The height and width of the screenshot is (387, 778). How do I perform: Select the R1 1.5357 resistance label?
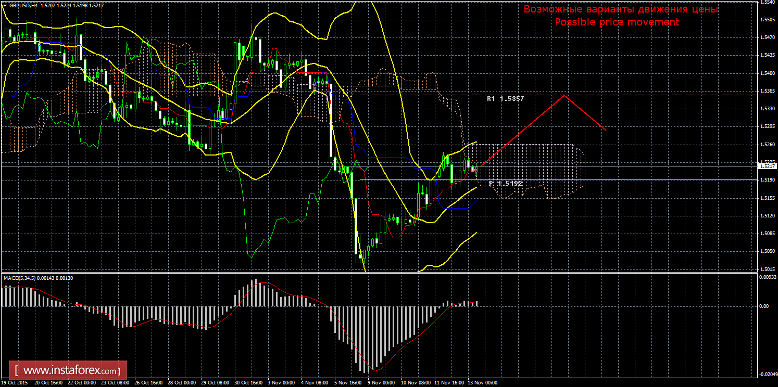(x=505, y=98)
